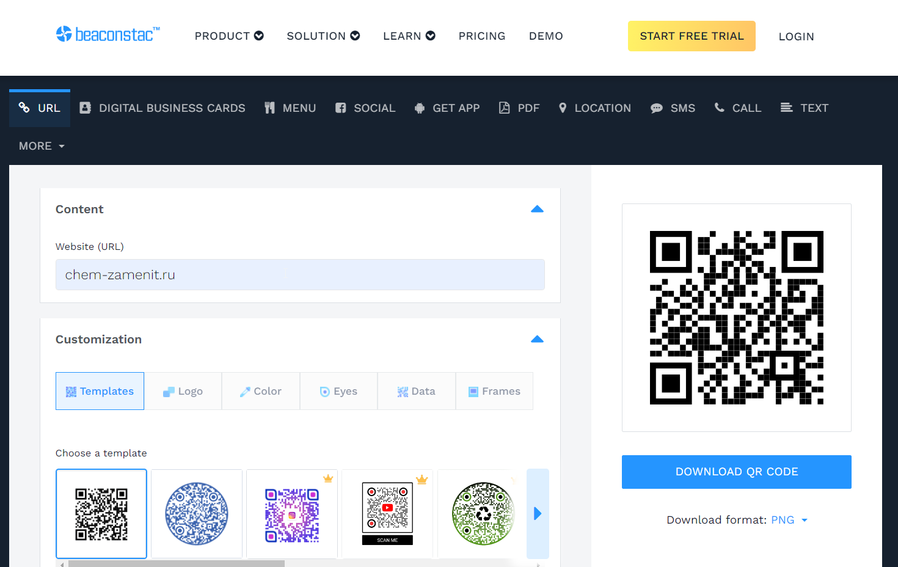
Task: Click the URL link chain icon
Action: pos(24,108)
